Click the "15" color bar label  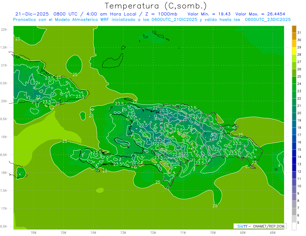coord(300,150)
